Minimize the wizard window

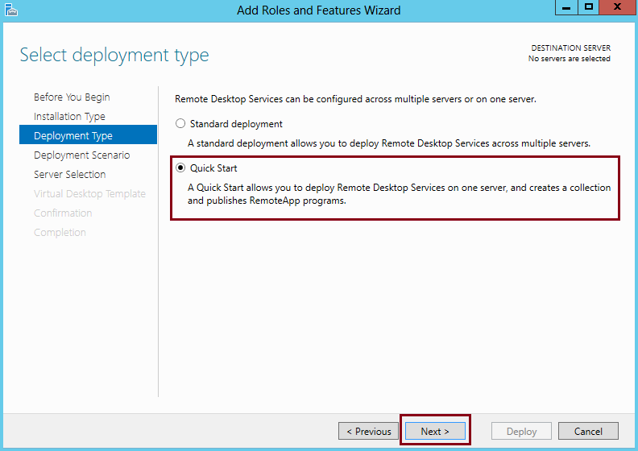pos(566,7)
